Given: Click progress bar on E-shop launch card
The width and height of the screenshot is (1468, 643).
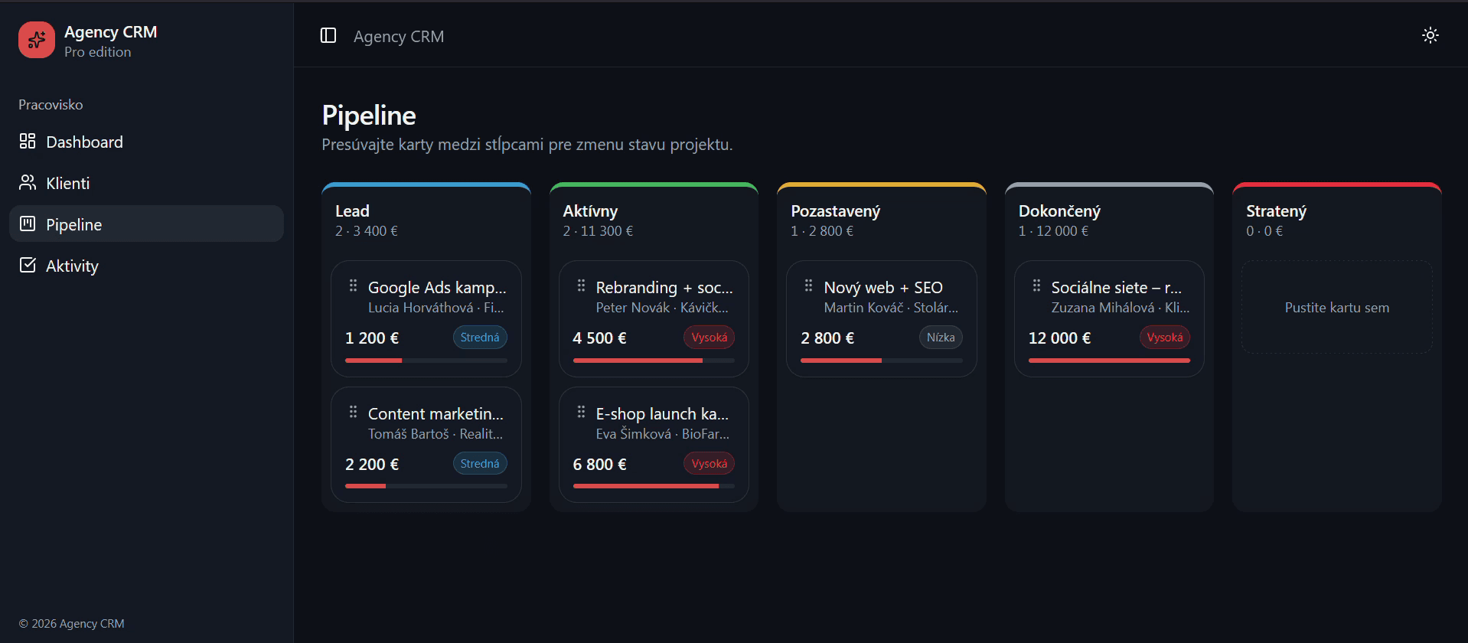Looking at the screenshot, I should tap(654, 486).
